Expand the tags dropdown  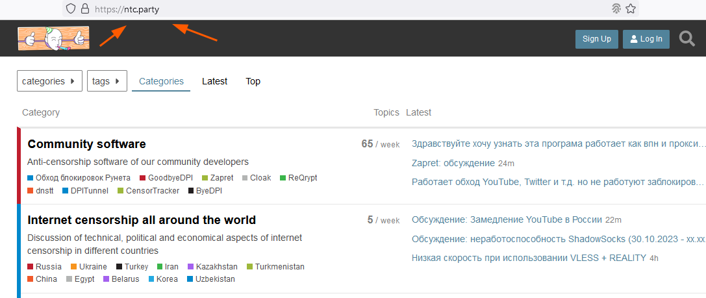[x=107, y=81]
